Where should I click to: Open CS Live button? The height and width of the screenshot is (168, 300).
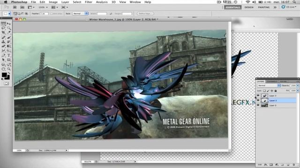tap(289, 7)
